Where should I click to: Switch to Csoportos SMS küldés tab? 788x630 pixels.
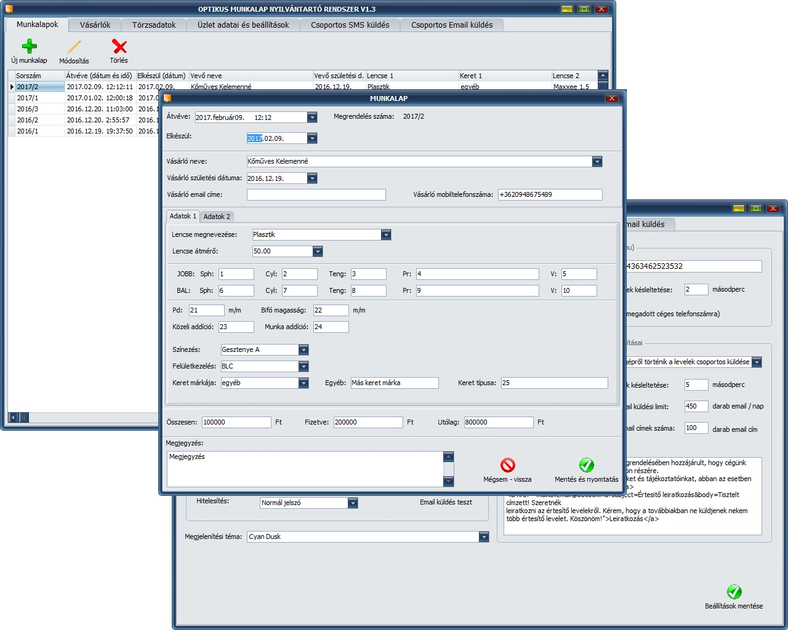350,25
